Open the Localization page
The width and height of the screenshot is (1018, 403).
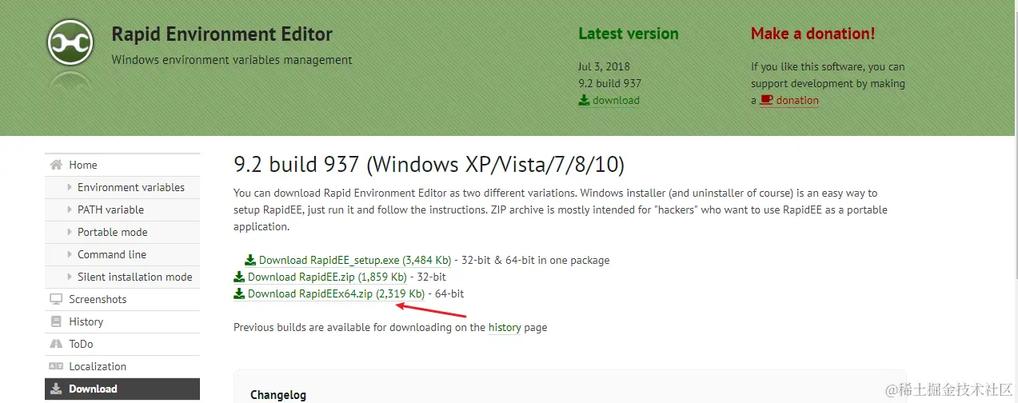[x=122, y=366]
